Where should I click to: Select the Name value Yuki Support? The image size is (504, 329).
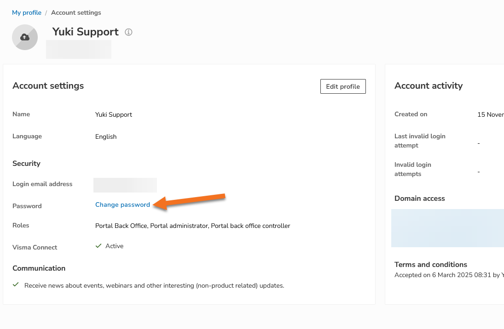[114, 114]
